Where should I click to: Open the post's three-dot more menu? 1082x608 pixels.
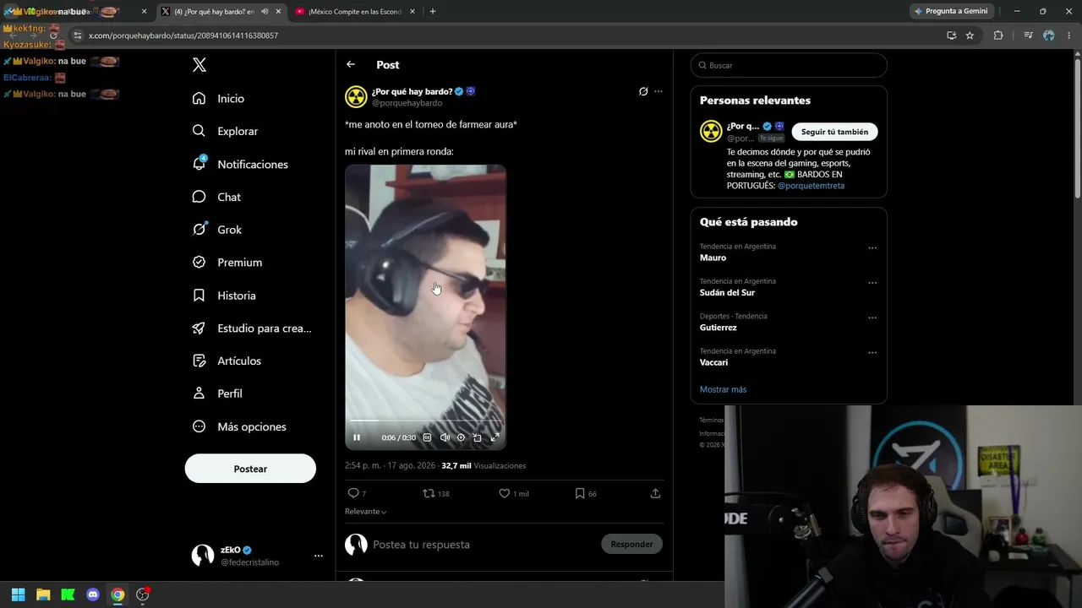pos(658,91)
